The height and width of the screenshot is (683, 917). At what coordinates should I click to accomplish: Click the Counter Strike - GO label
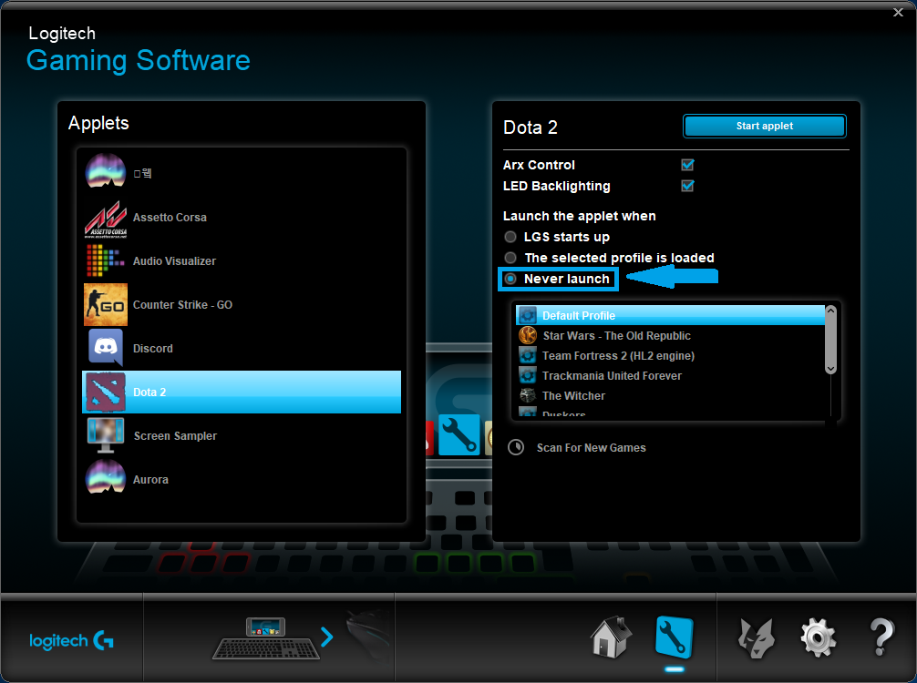click(x=182, y=305)
